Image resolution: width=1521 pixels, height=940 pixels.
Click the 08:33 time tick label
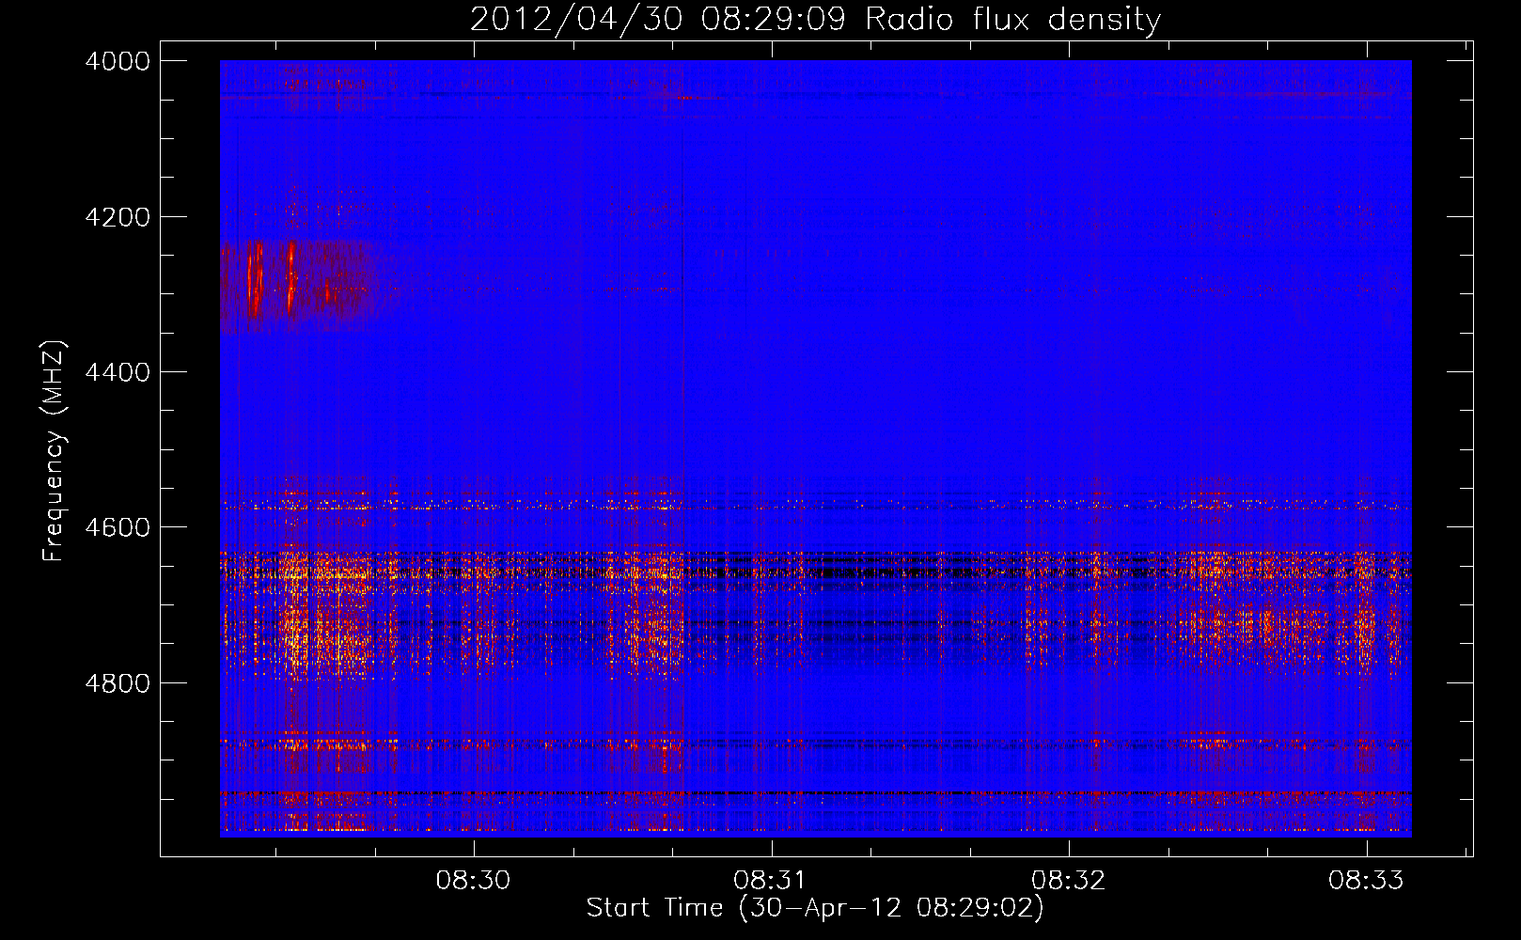(x=1366, y=880)
